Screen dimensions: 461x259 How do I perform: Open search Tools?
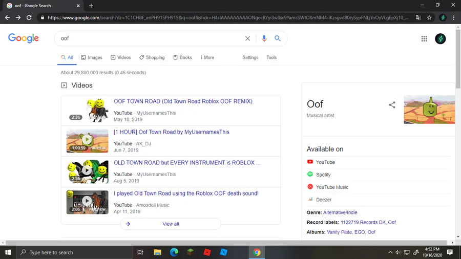tap(271, 57)
